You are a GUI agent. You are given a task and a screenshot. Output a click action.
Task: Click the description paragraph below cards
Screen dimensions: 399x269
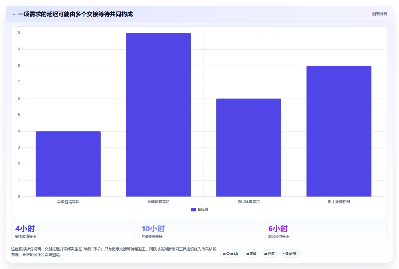point(114,252)
